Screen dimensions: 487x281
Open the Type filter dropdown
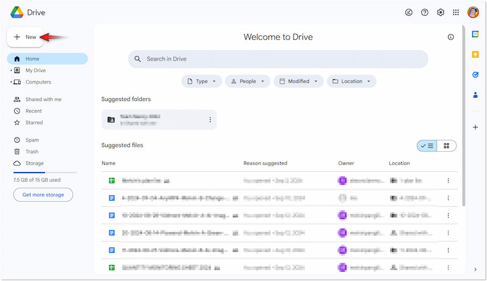point(201,81)
